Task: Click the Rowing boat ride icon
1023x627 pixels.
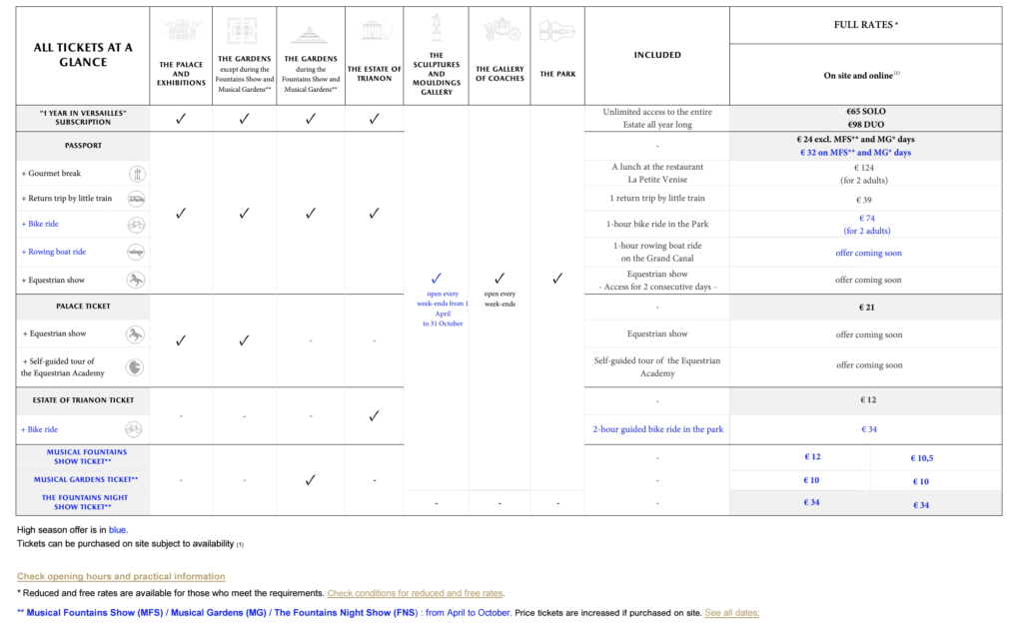Action: tap(136, 253)
